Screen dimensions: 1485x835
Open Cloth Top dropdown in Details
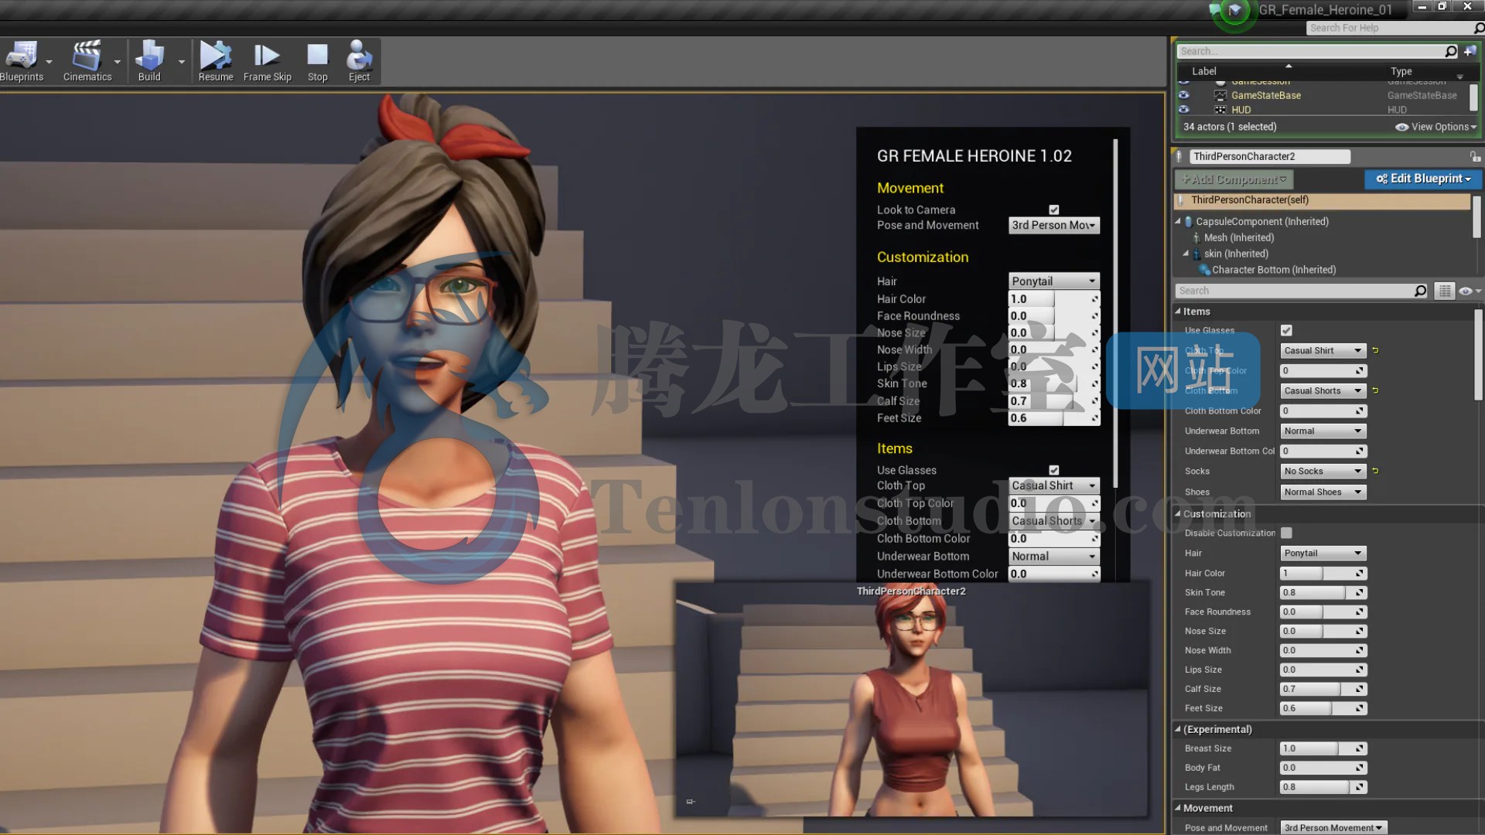tap(1323, 350)
